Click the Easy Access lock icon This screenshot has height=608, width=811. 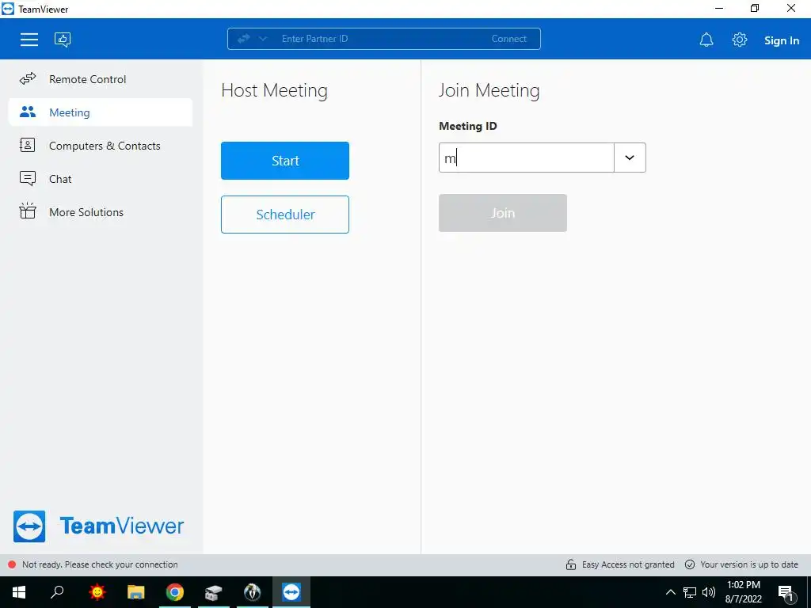click(x=571, y=564)
